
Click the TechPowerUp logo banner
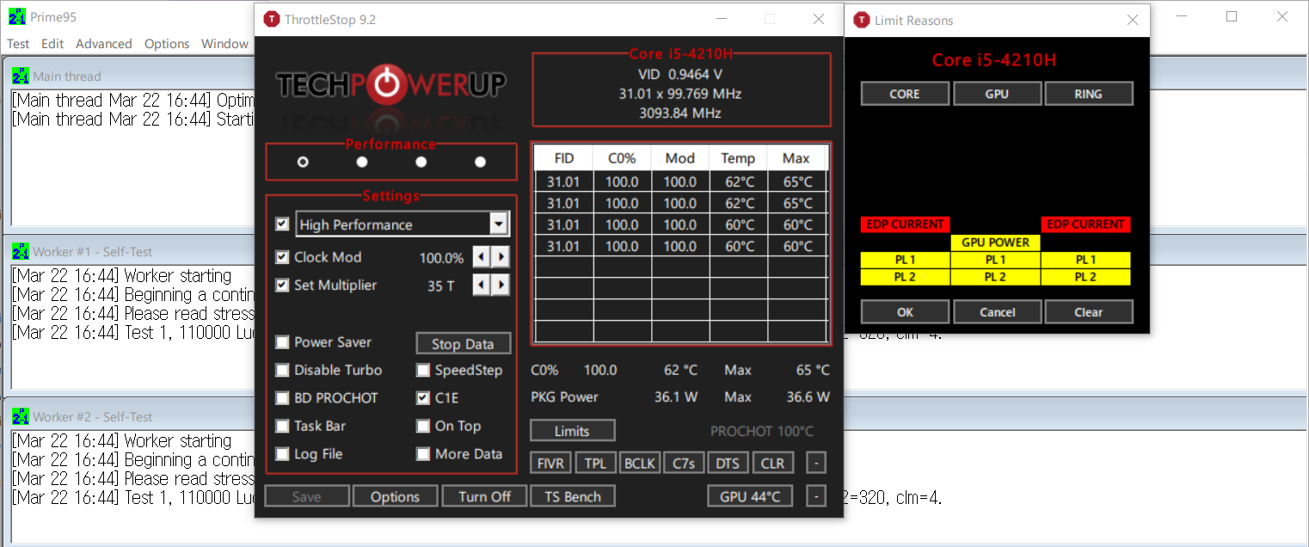pyautogui.click(x=391, y=84)
